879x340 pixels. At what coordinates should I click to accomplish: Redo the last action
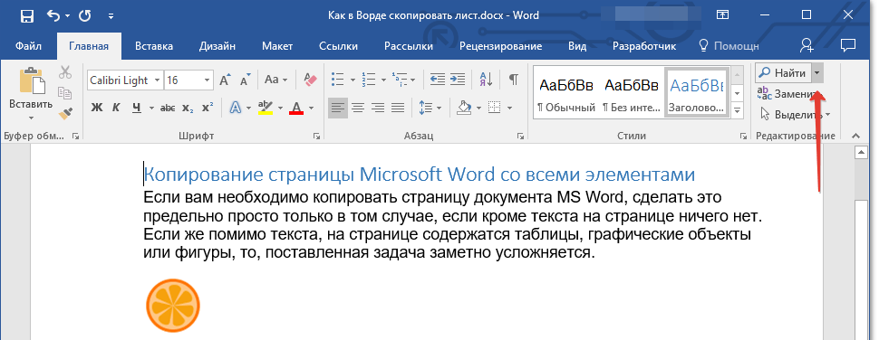tap(85, 15)
